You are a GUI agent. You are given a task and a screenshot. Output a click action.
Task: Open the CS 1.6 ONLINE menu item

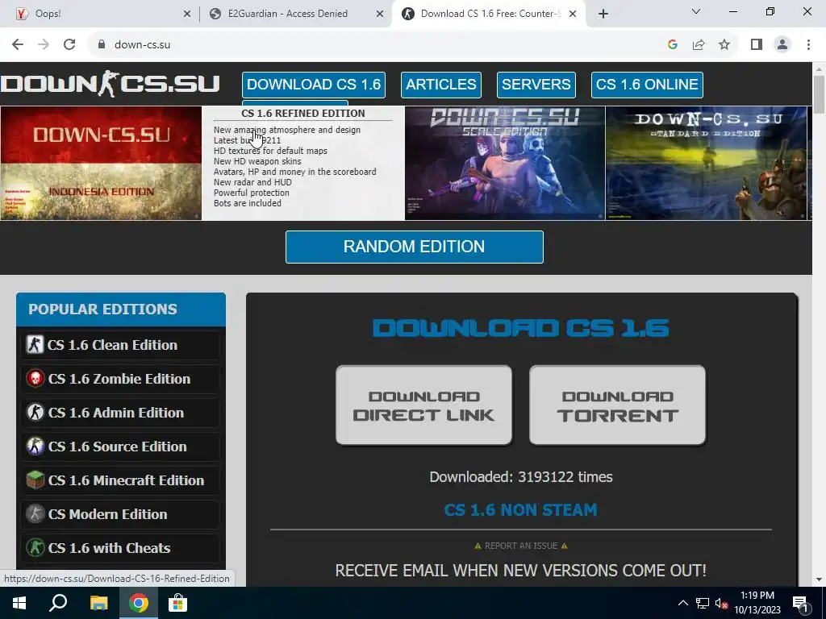tap(647, 85)
